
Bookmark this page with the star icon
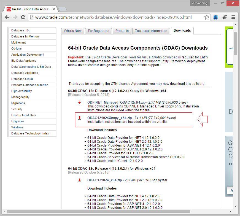click(x=207, y=17)
